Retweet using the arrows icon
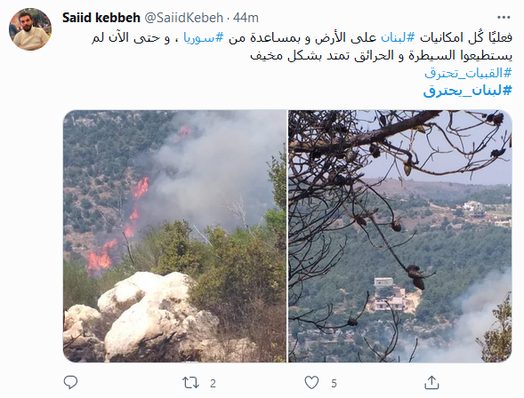Viewport: 524px width, 398px height. click(190, 383)
